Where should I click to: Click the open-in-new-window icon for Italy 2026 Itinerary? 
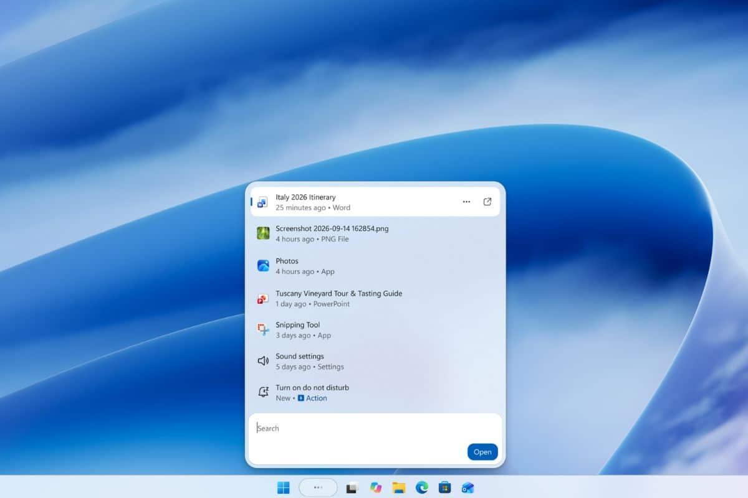[487, 202]
